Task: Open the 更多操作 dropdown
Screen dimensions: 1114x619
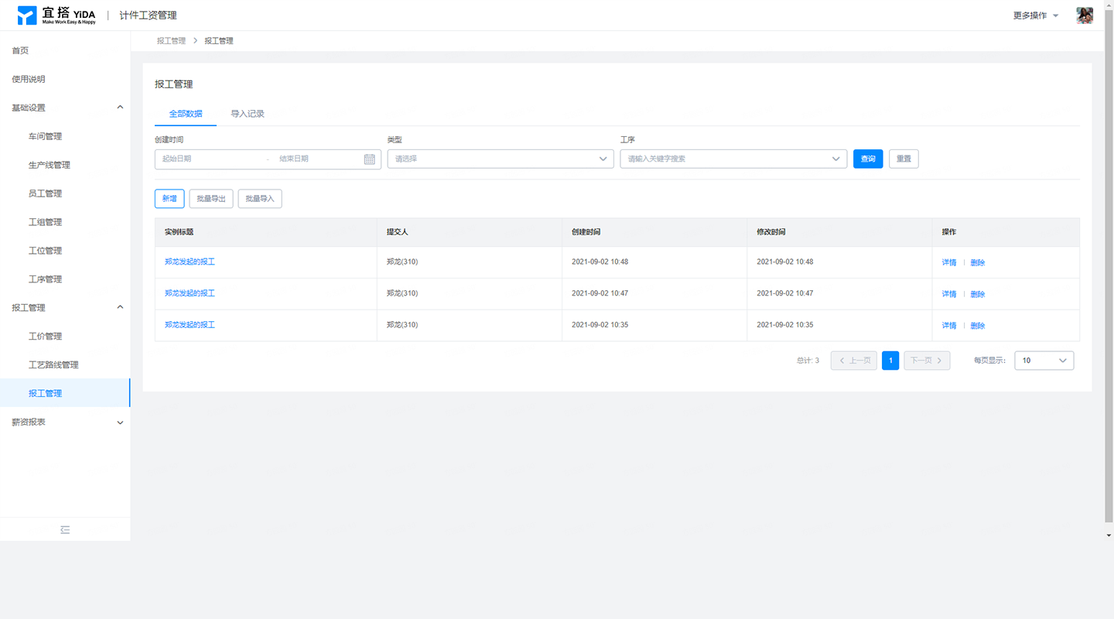Action: tap(1036, 15)
